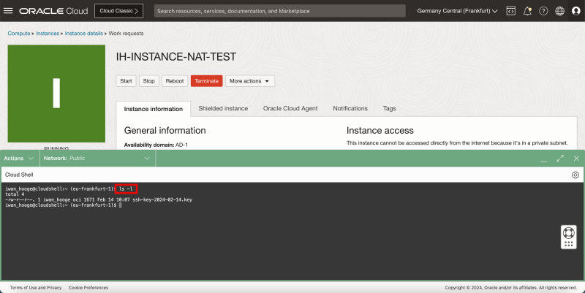Open the lifebuoy support widget
This screenshot has width=585, height=293.
(569, 233)
